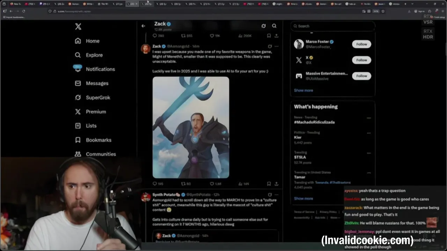
Task: Click Zack's avatar on the Menethil tweet
Action: [x=146, y=49]
